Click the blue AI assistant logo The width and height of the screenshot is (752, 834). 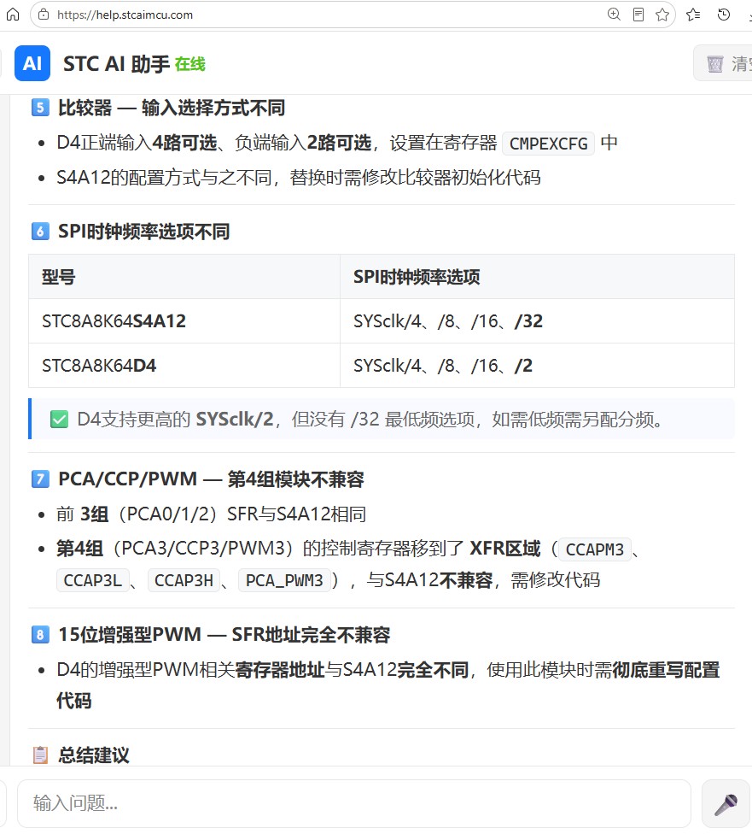tap(32, 63)
